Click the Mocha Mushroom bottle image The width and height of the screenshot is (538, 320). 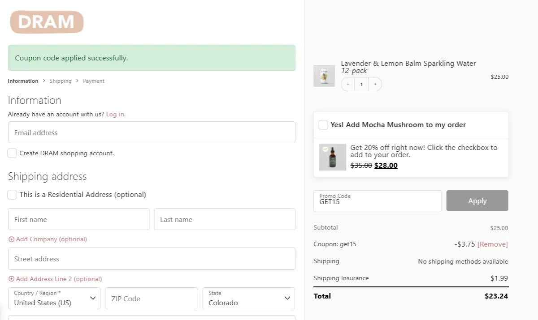tap(332, 157)
